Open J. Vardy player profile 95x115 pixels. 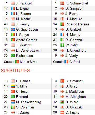(72, 56)
